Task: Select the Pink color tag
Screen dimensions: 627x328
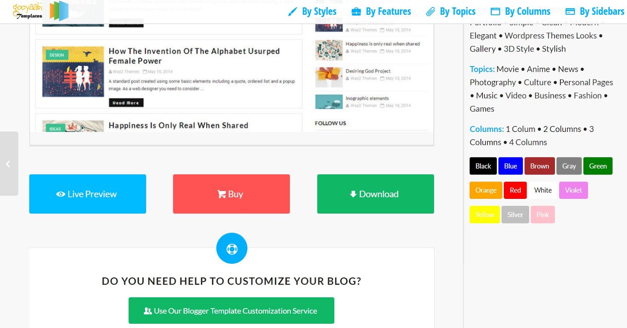Action: pyautogui.click(x=543, y=214)
